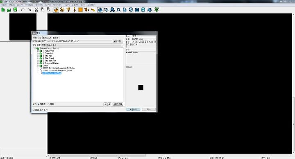The width and height of the screenshot is (295, 159).
Task: Expand the 3. The Fall folder
Action: tap(38, 56)
